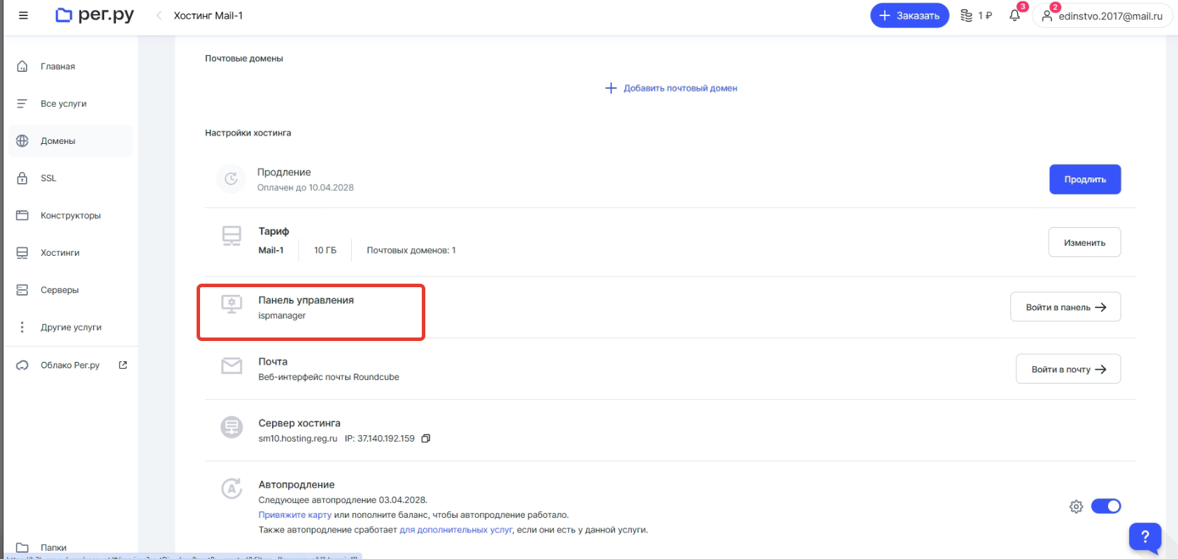The height and width of the screenshot is (559, 1178).
Task: Click the Продлить button
Action: (x=1085, y=180)
